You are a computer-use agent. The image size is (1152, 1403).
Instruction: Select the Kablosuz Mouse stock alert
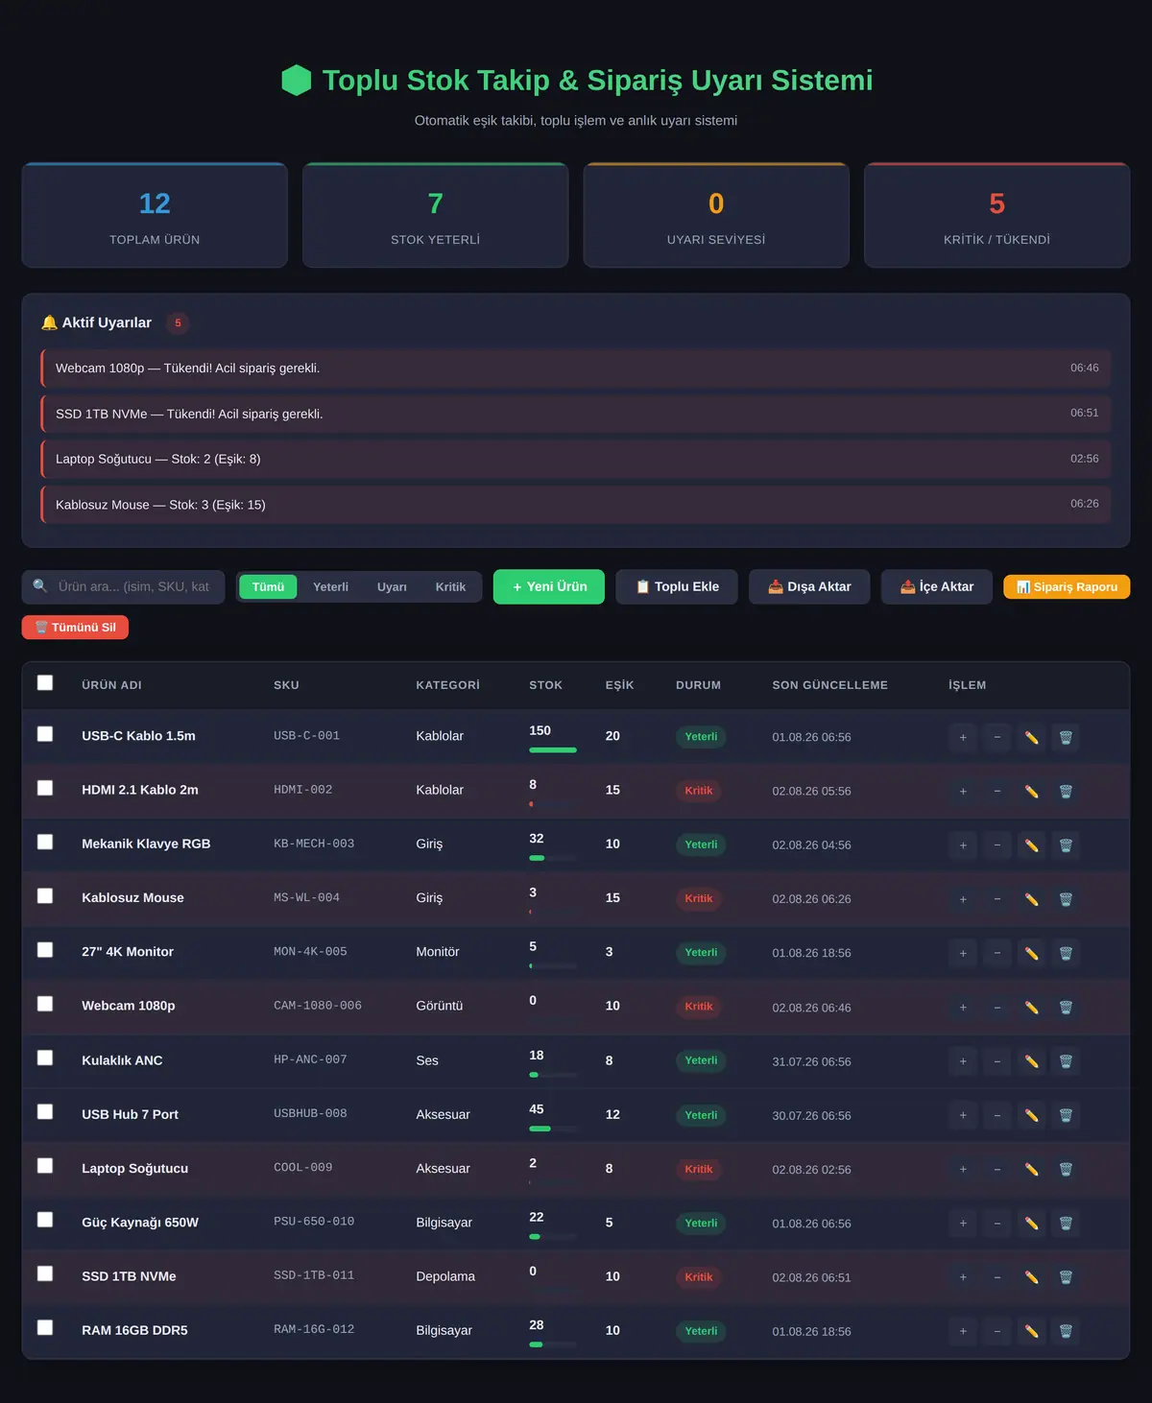[576, 505]
